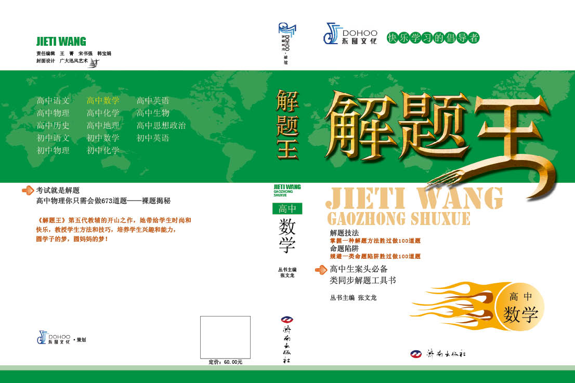This screenshot has height=383, width=575.
Task: Click the 济南出版社 calligraphy on front cover
Action: tap(446, 354)
